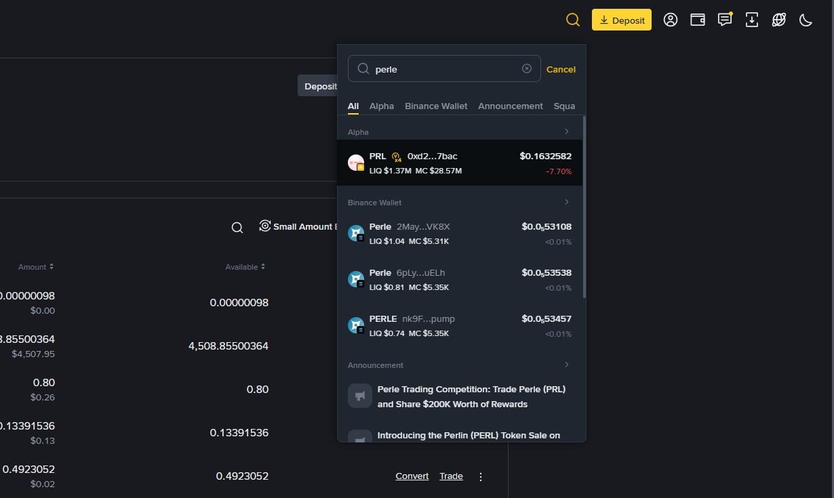Click the search results scrollbar
This screenshot has width=834, height=498.
click(584, 207)
